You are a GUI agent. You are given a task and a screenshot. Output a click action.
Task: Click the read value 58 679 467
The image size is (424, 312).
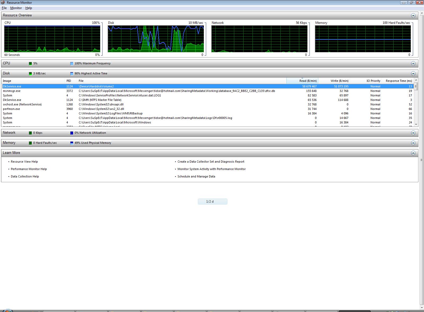[x=309, y=86]
